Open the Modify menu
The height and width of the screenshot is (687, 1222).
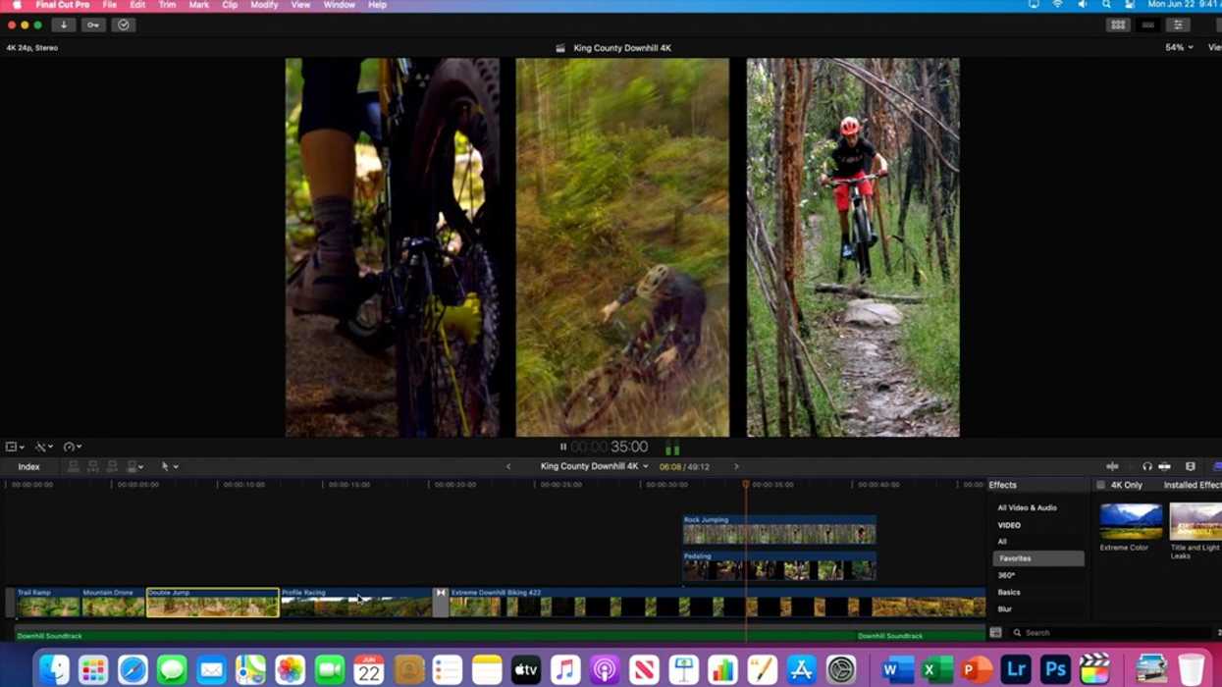pos(264,5)
